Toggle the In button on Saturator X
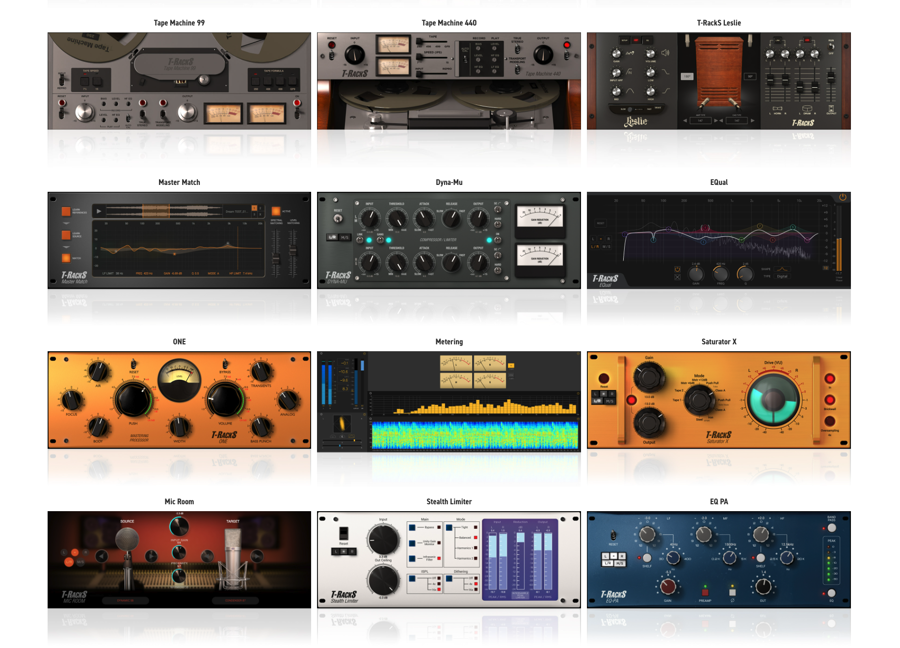The height and width of the screenshot is (648, 900). coord(830,379)
